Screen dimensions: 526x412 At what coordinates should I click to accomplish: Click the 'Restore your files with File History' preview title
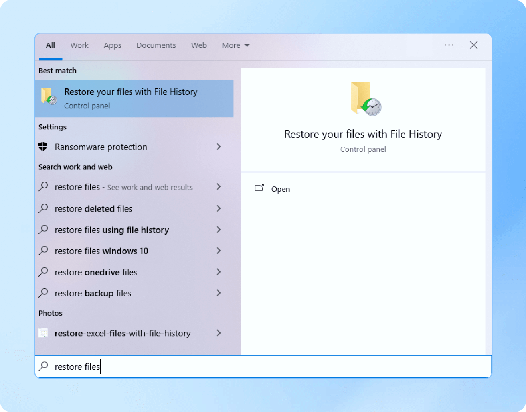363,134
